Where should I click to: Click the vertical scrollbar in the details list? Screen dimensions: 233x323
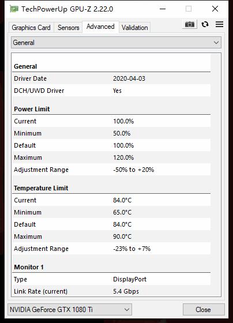[x=216, y=175]
